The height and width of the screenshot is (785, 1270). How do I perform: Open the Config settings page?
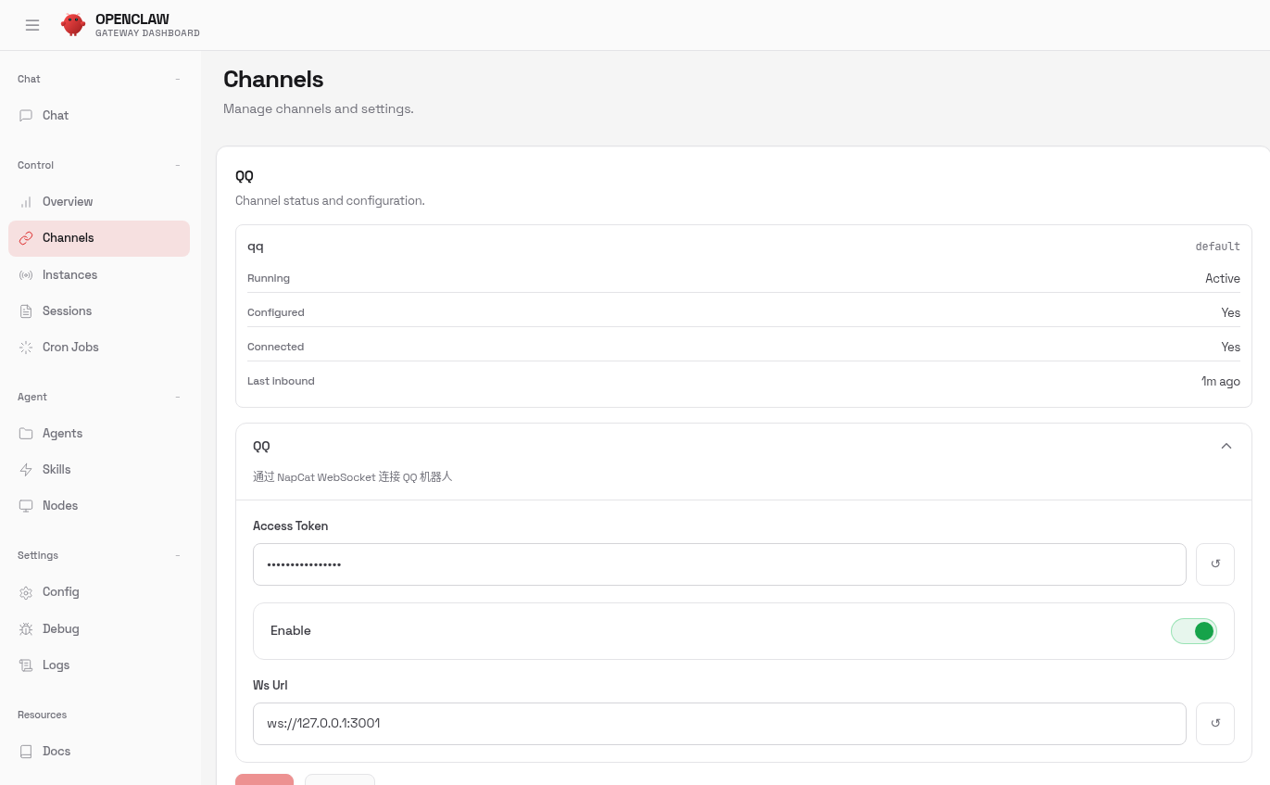[99, 592]
